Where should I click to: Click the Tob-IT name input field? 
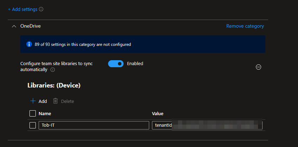click(x=93, y=125)
